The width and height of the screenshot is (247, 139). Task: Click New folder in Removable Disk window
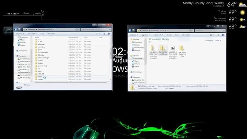tap(51, 34)
